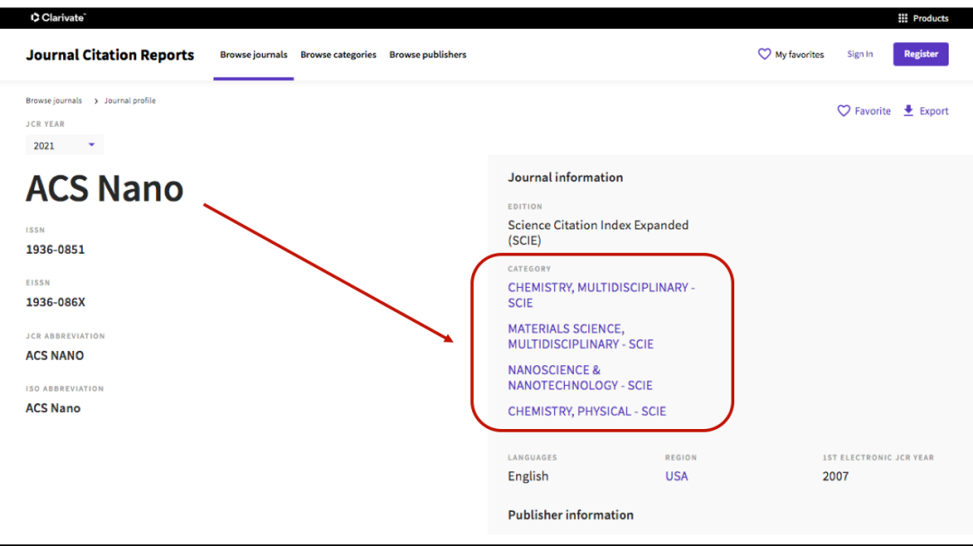
Task: Click the Register button
Action: 920,54
